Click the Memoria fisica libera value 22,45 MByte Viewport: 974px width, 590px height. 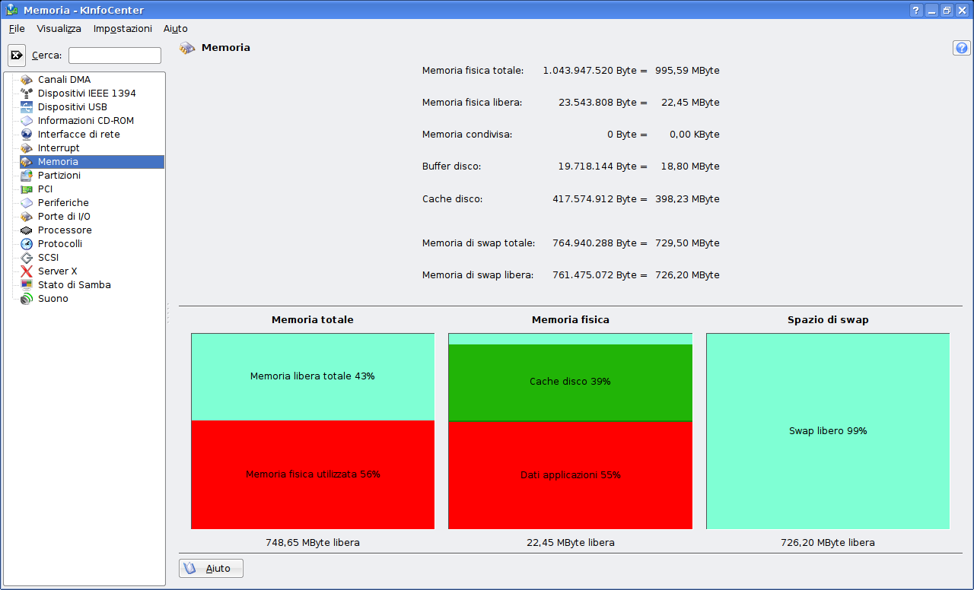(x=691, y=103)
